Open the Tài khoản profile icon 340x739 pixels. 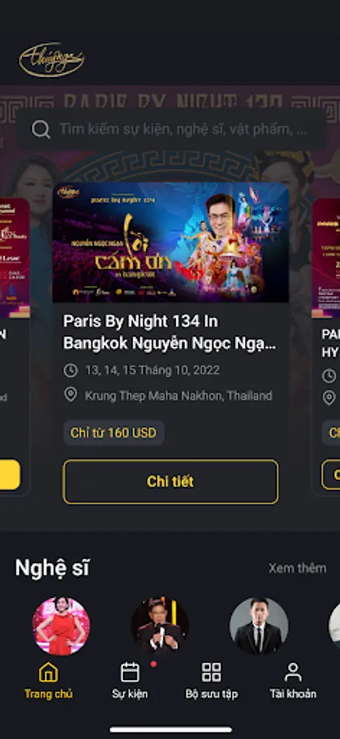pos(292,672)
